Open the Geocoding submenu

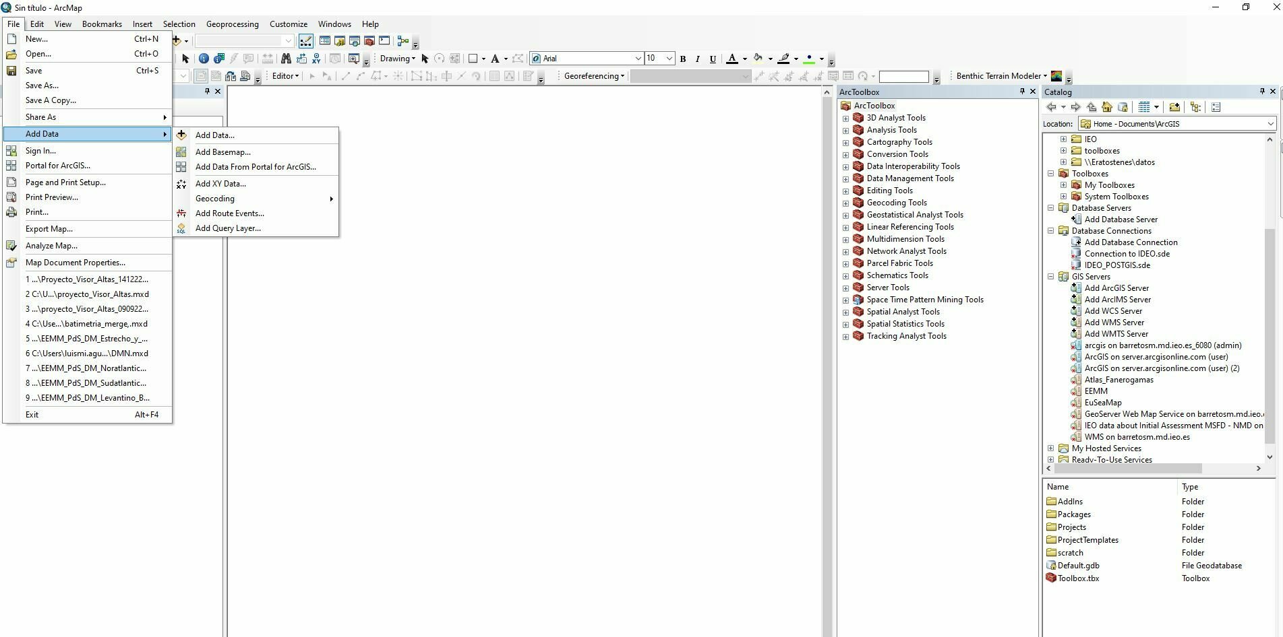[x=256, y=199]
